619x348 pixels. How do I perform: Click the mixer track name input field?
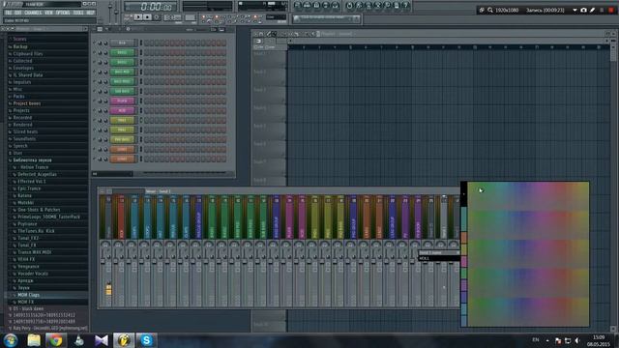[x=439, y=258]
